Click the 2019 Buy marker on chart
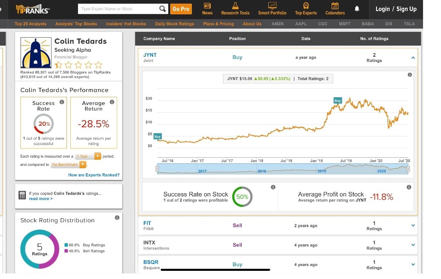Image resolution: width=441 pixels, height=279 pixels. coord(338,100)
